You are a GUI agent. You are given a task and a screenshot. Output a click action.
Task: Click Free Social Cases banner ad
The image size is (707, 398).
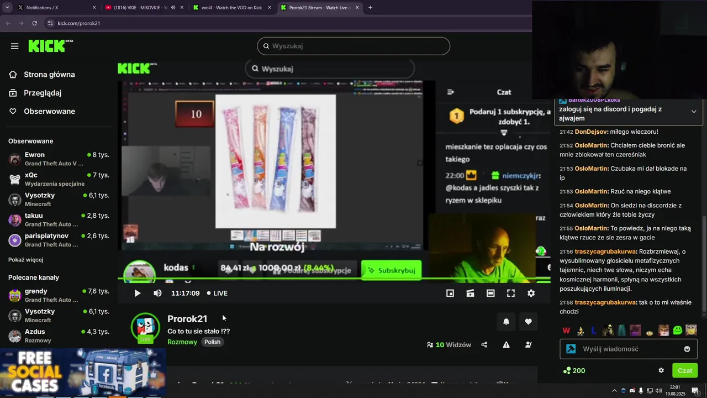pyautogui.click(x=83, y=373)
